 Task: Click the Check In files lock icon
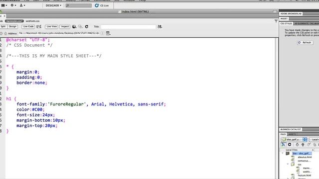coord(315,145)
